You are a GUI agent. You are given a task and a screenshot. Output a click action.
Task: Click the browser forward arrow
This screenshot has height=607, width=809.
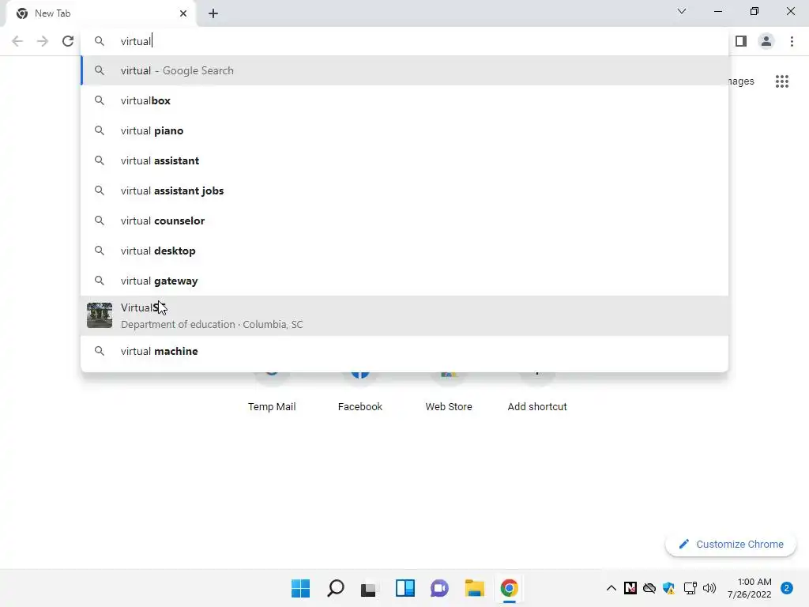coord(43,41)
